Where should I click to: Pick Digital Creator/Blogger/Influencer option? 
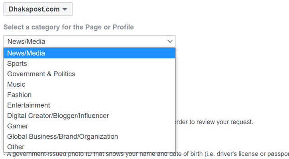tap(58, 116)
